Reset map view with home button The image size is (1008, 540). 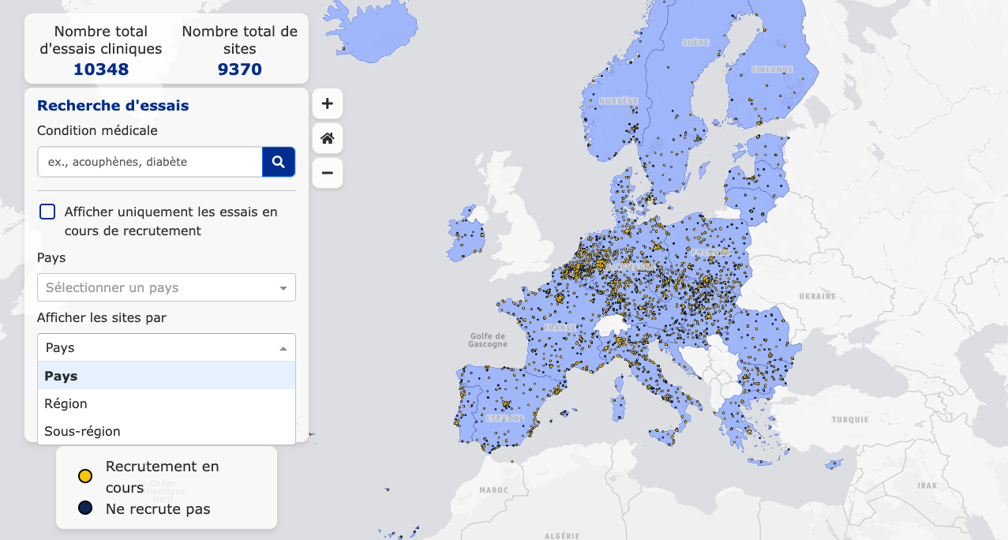[x=328, y=138]
